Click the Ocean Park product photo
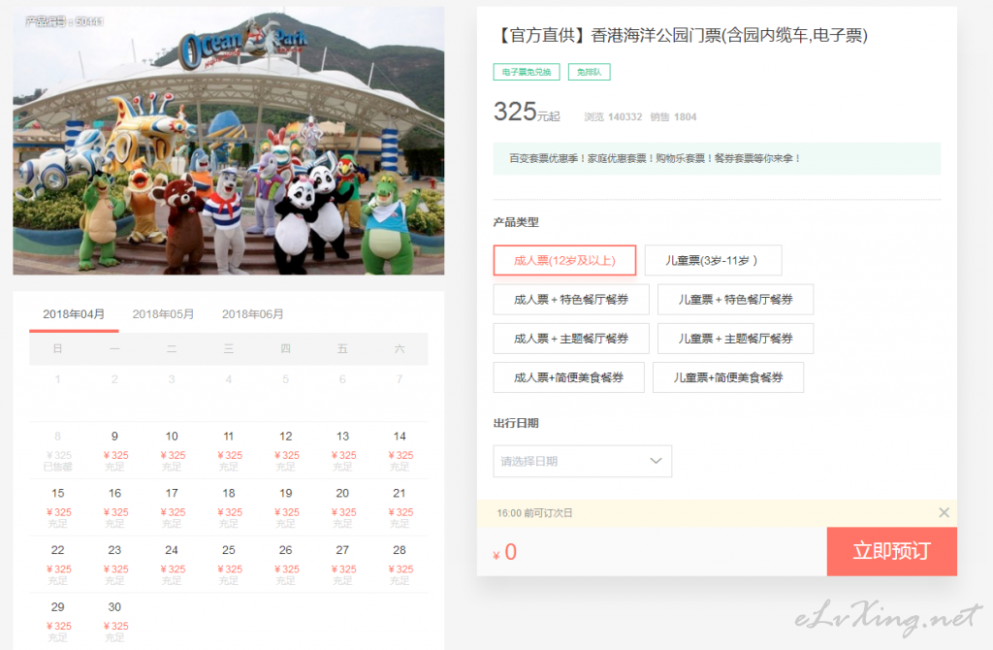 (229, 141)
